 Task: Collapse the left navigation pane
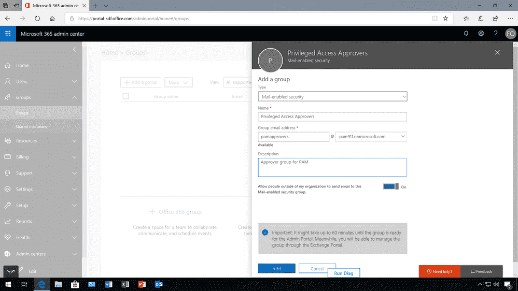click(x=74, y=50)
